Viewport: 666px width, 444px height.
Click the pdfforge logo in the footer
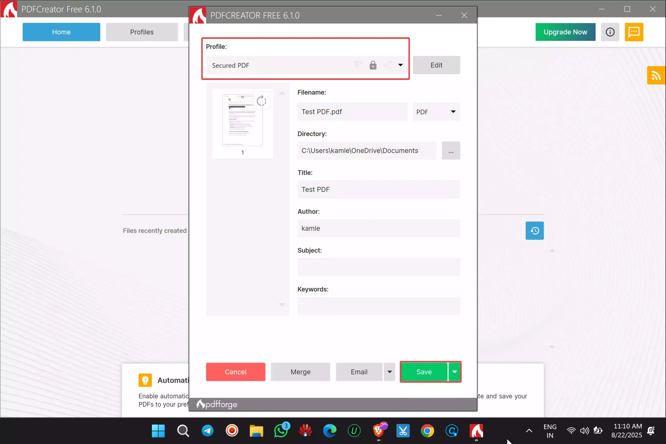click(217, 404)
